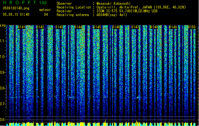Viewport: 199px width, 126px height.
Task: Click the meteor echo just before 0143
Action: click(x=55, y=96)
